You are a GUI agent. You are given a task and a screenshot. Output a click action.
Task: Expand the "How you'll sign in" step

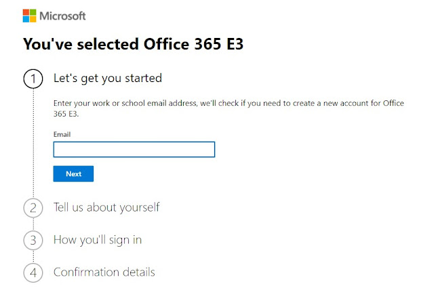click(98, 239)
